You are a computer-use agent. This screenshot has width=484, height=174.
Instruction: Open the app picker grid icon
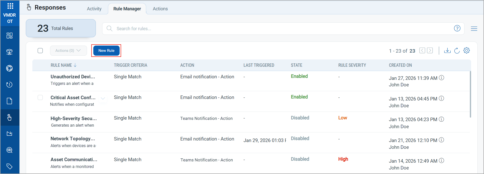pos(10,6)
